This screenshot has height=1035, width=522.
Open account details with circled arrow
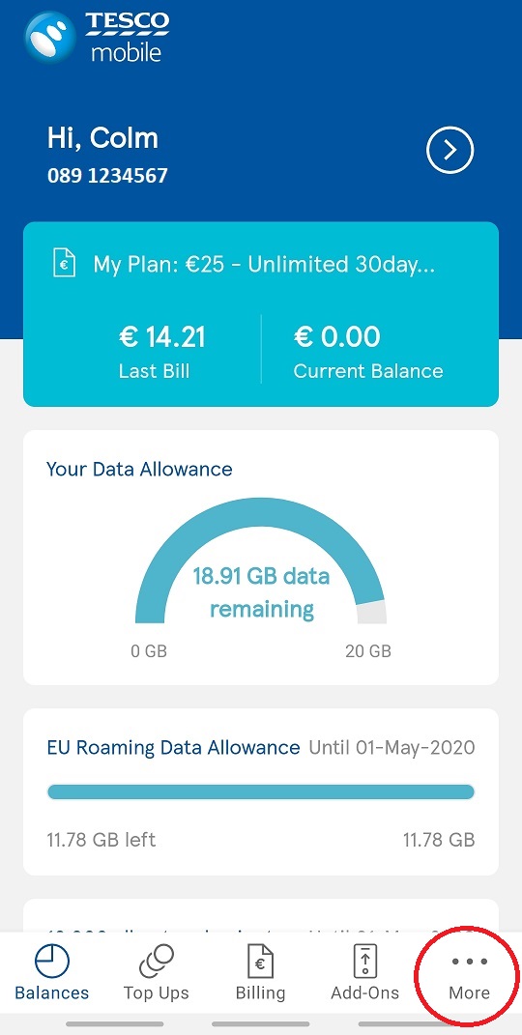point(450,151)
